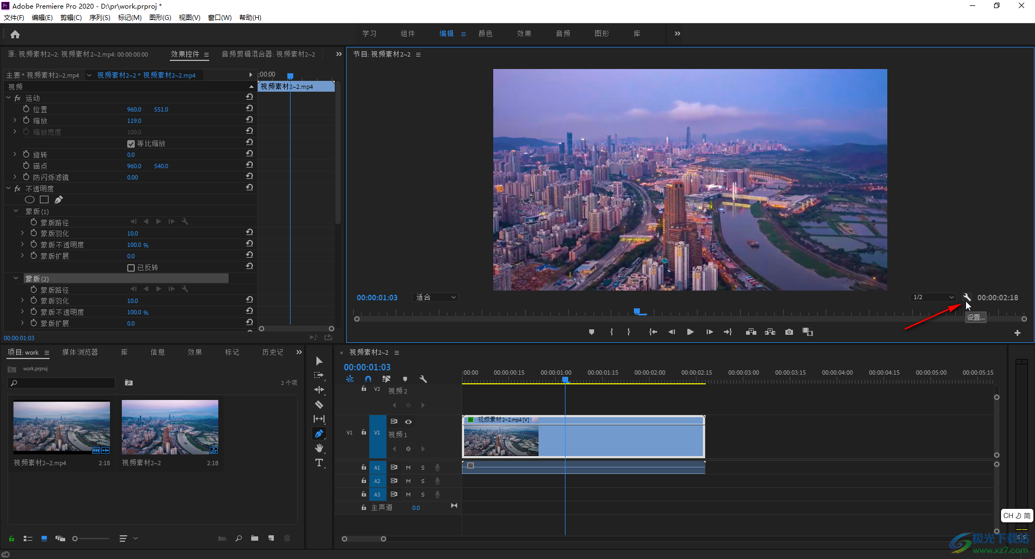Create ellipse mask under Opacity
1035x559 pixels.
30,200
